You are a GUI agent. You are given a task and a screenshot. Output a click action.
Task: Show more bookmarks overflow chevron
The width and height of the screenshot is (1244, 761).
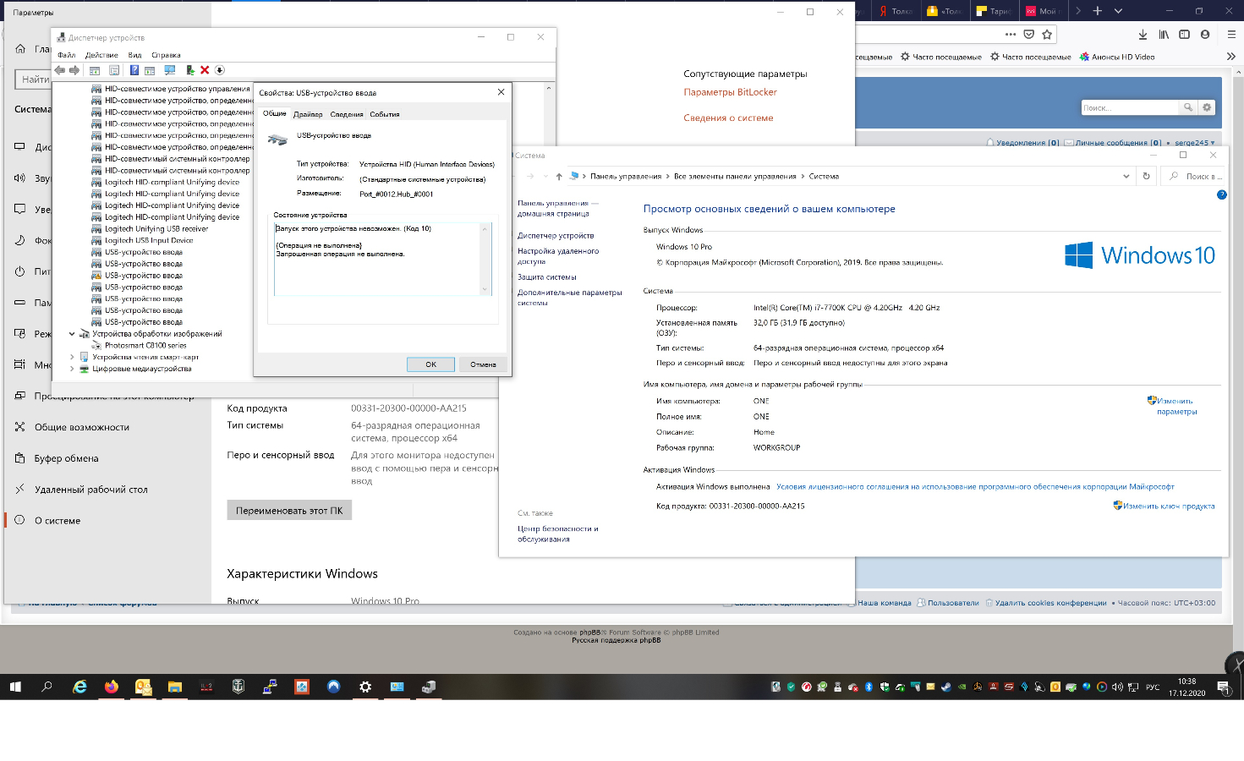[x=1230, y=57]
